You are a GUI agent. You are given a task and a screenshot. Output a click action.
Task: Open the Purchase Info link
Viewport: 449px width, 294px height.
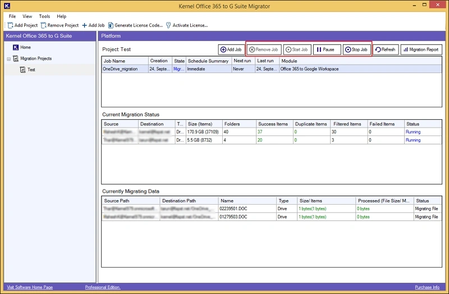[x=427, y=287]
